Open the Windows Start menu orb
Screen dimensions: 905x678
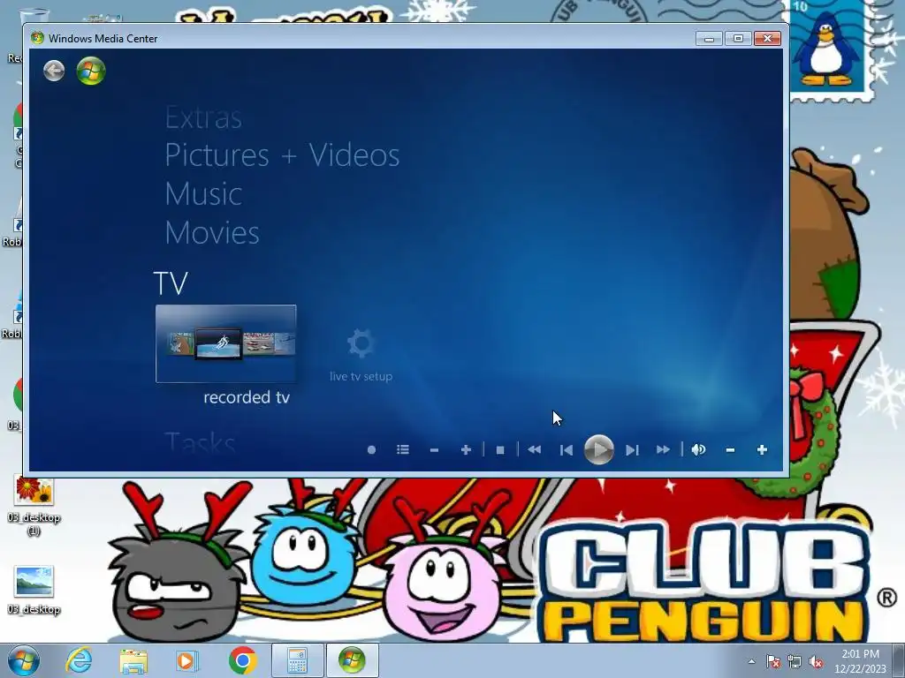click(x=23, y=660)
